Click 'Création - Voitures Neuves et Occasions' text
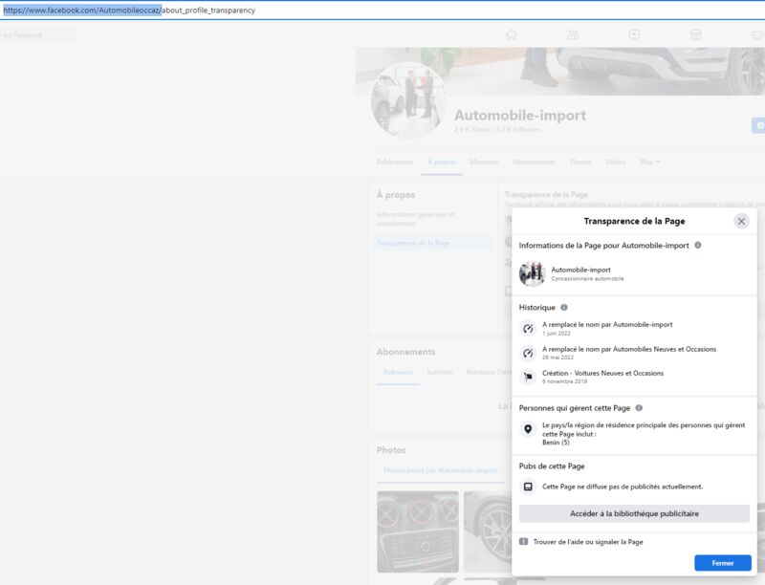This screenshot has width=765, height=585. point(603,373)
